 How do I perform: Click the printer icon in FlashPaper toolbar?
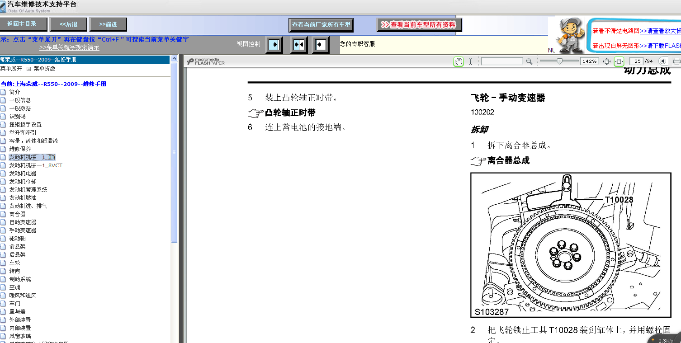(677, 61)
